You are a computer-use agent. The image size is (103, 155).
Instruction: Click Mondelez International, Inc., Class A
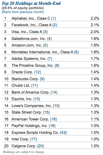pos(42,52)
